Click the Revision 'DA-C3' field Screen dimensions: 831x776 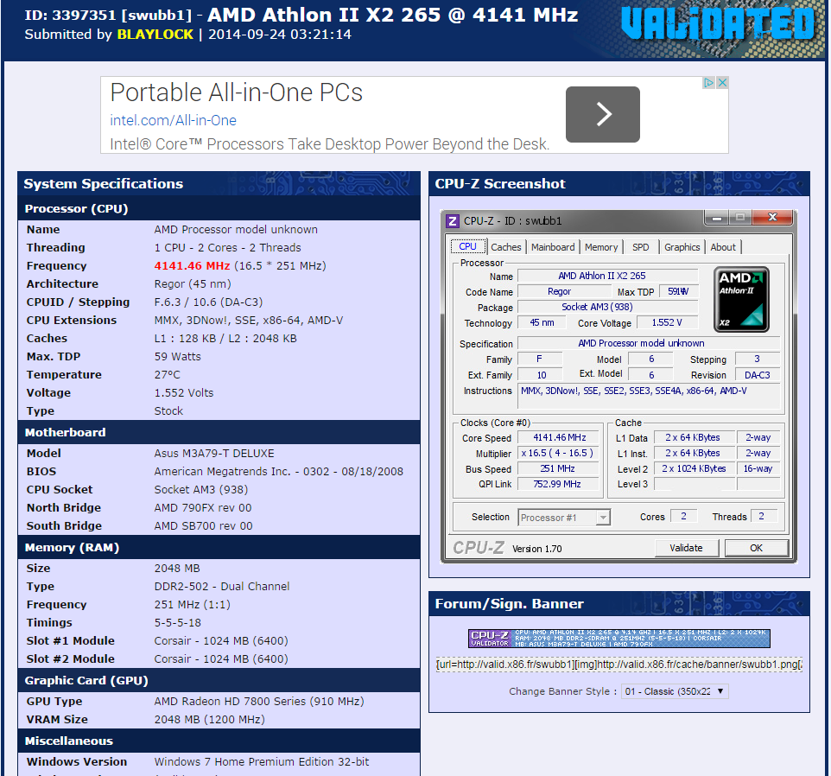point(758,375)
